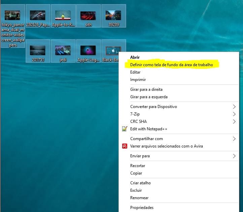Select the sith image file
Viewport: 243px width, 212px height.
(88, 16)
